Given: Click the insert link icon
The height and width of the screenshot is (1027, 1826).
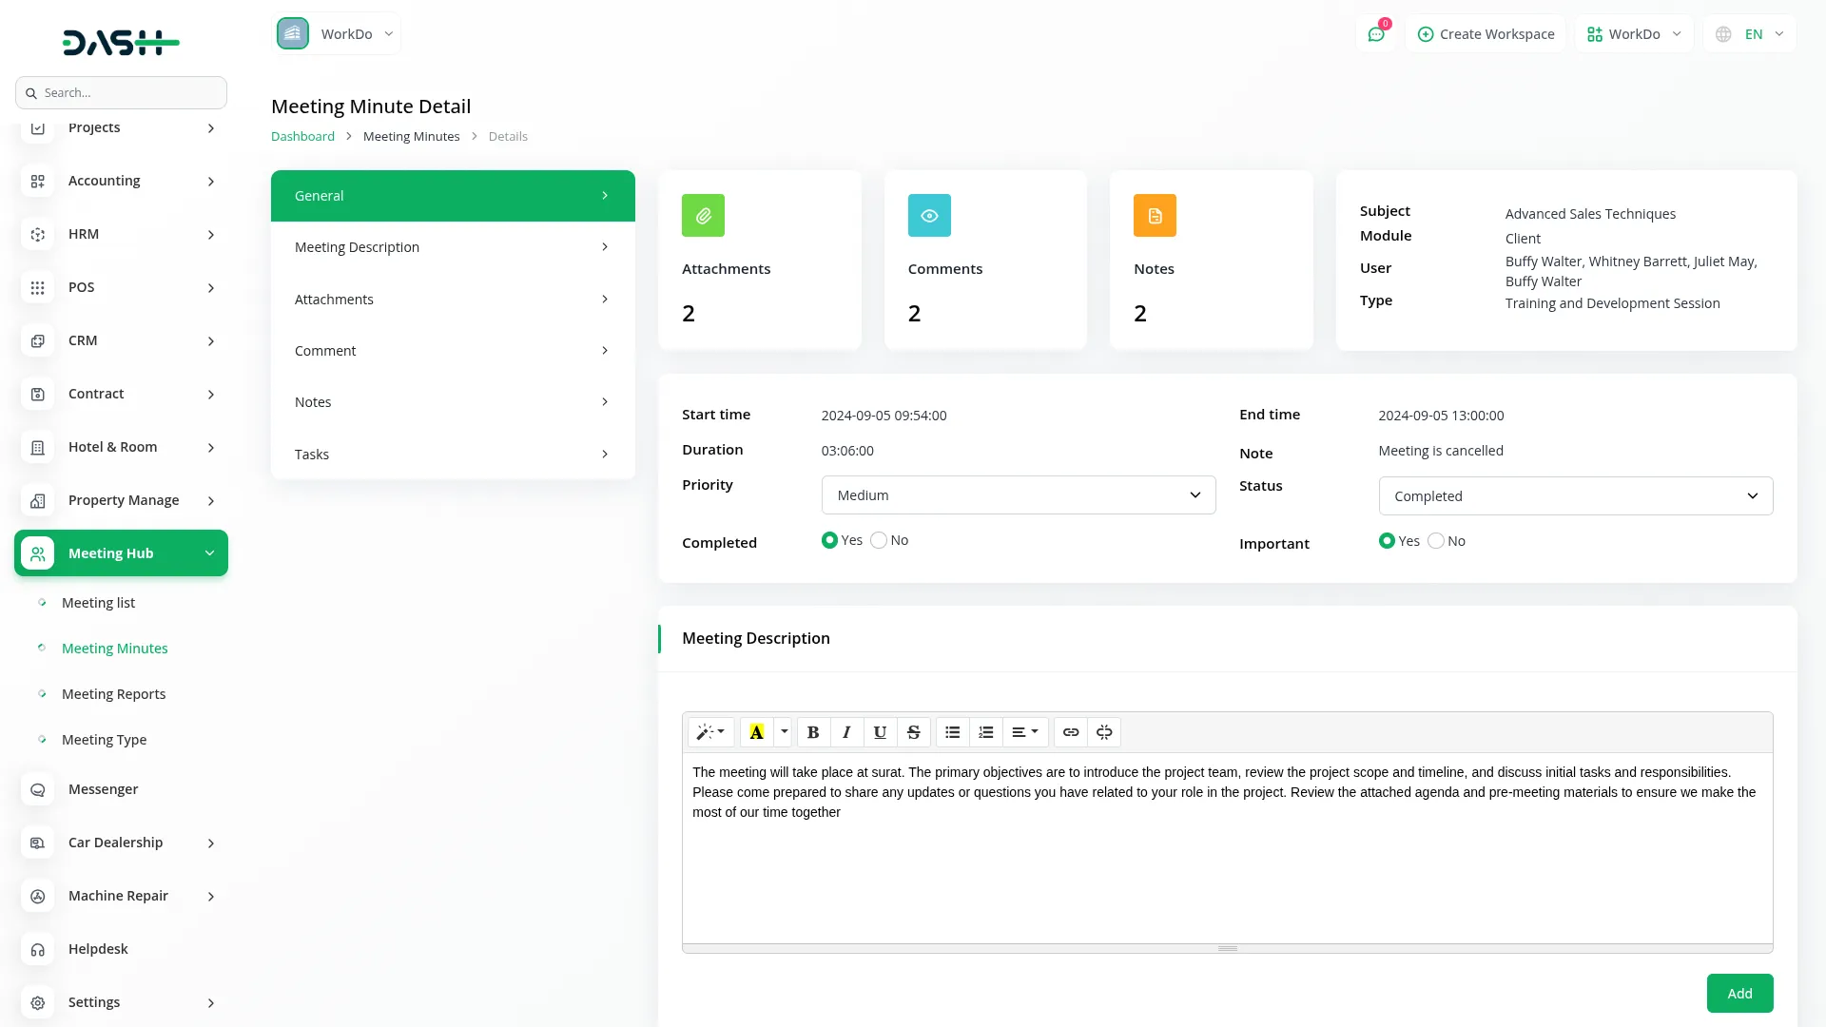Looking at the screenshot, I should coord(1071,732).
